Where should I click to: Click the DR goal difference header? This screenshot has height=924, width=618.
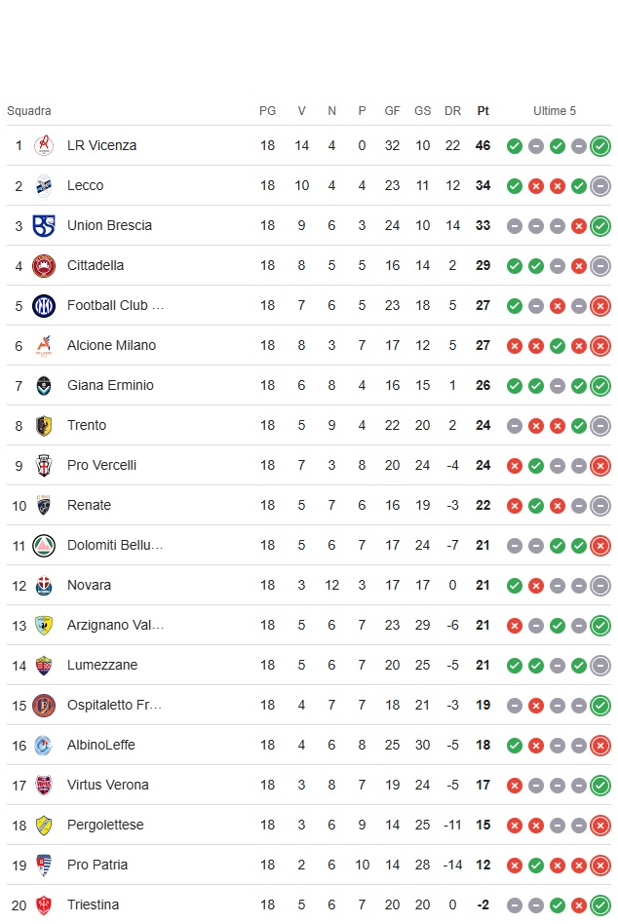coord(452,111)
